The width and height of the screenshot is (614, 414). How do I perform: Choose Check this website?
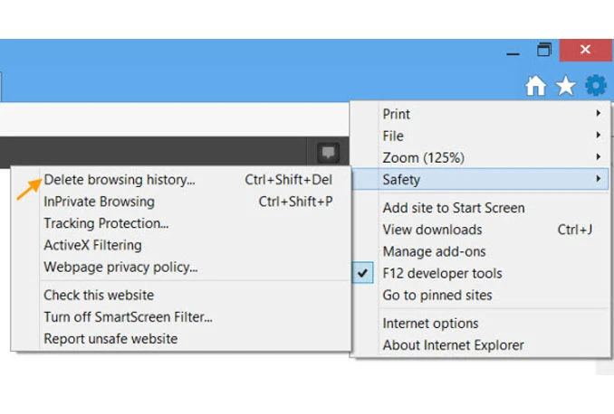181,296
